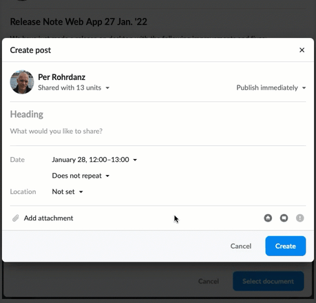Click the Location field label
This screenshot has width=316, height=303.
23,191
